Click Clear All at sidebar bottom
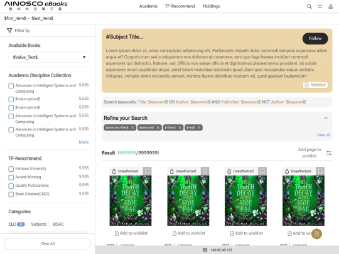The width and height of the screenshot is (339, 254). 48,244
